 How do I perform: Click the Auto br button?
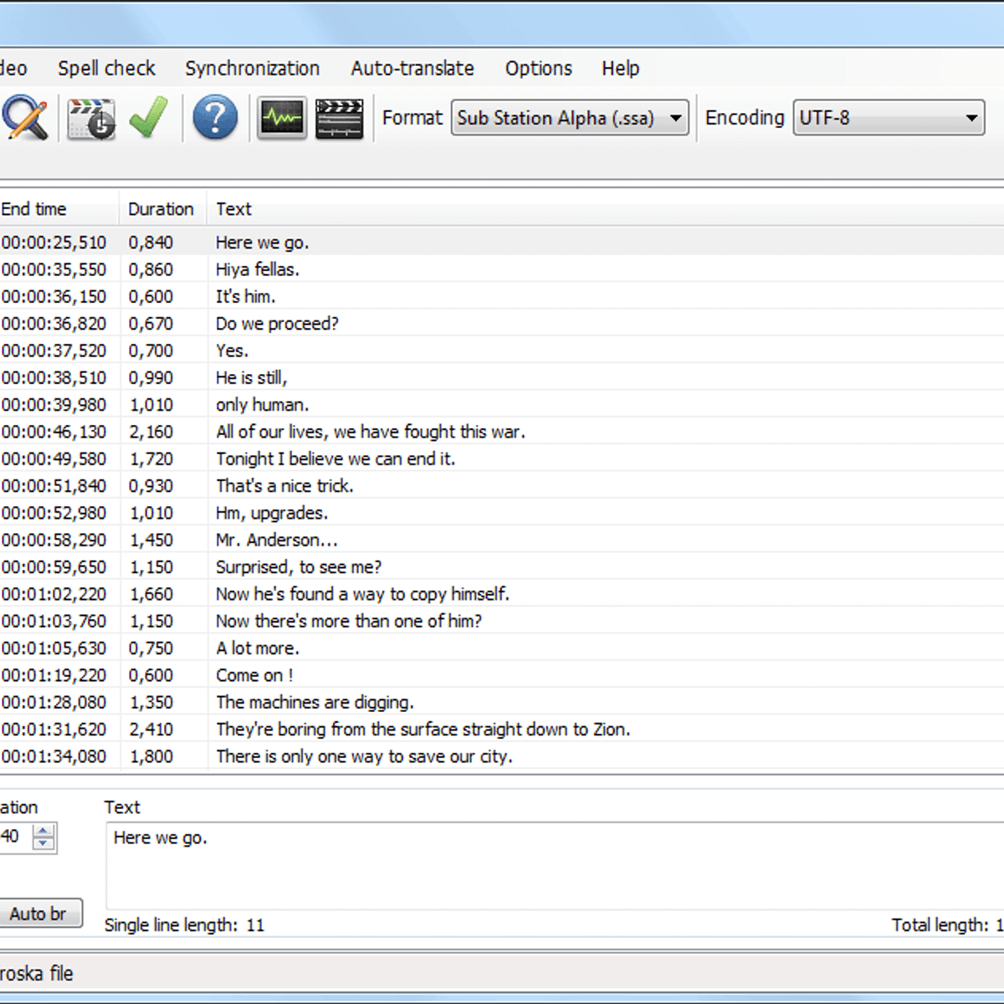[38, 914]
